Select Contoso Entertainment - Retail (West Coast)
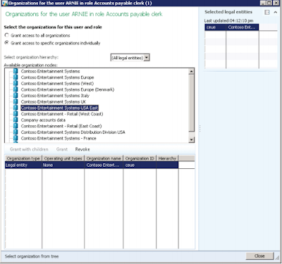Image resolution: width=282 pixels, height=264 pixels. click(62, 114)
